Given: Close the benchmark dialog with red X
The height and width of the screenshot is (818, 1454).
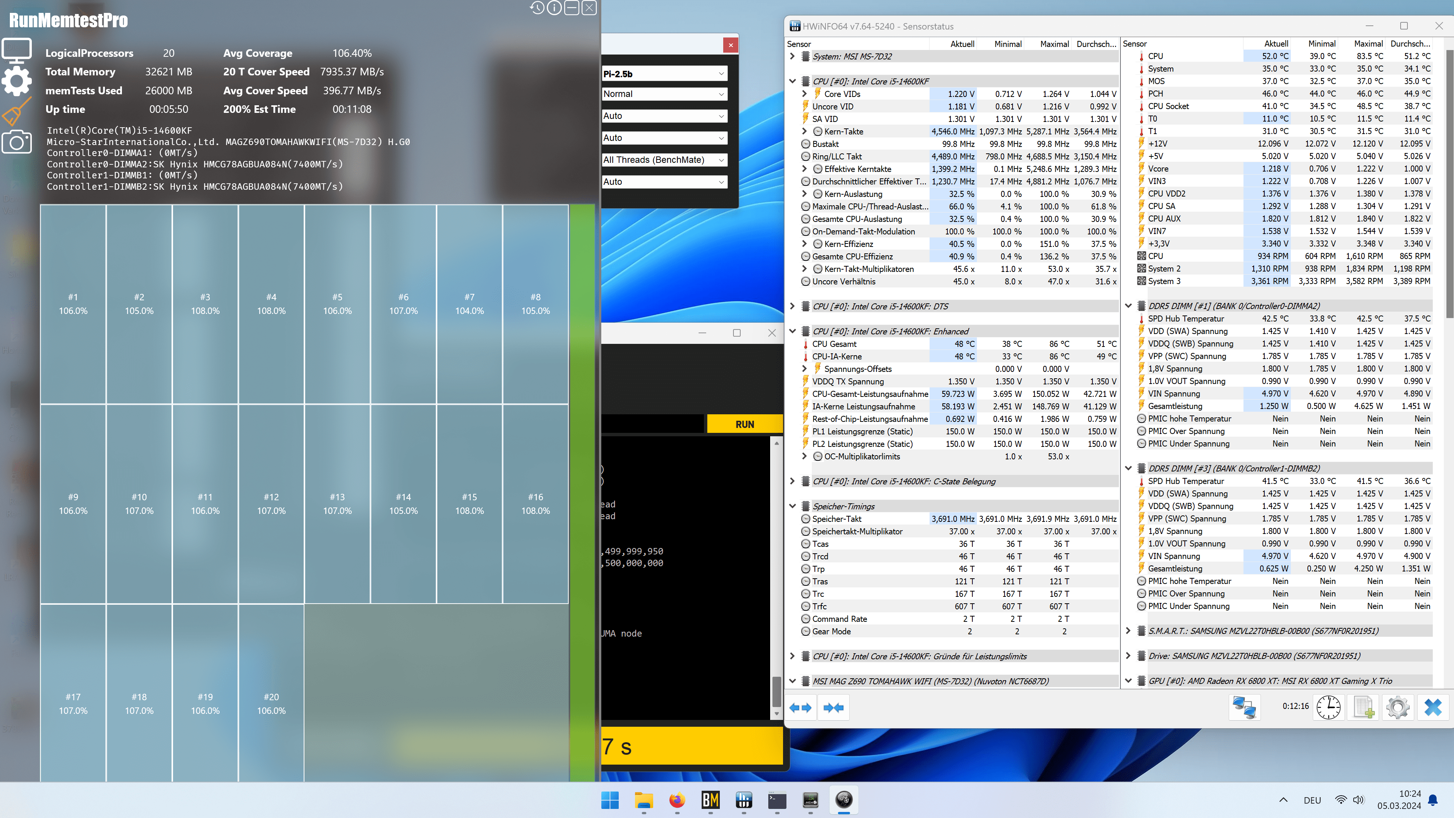Looking at the screenshot, I should (731, 45).
